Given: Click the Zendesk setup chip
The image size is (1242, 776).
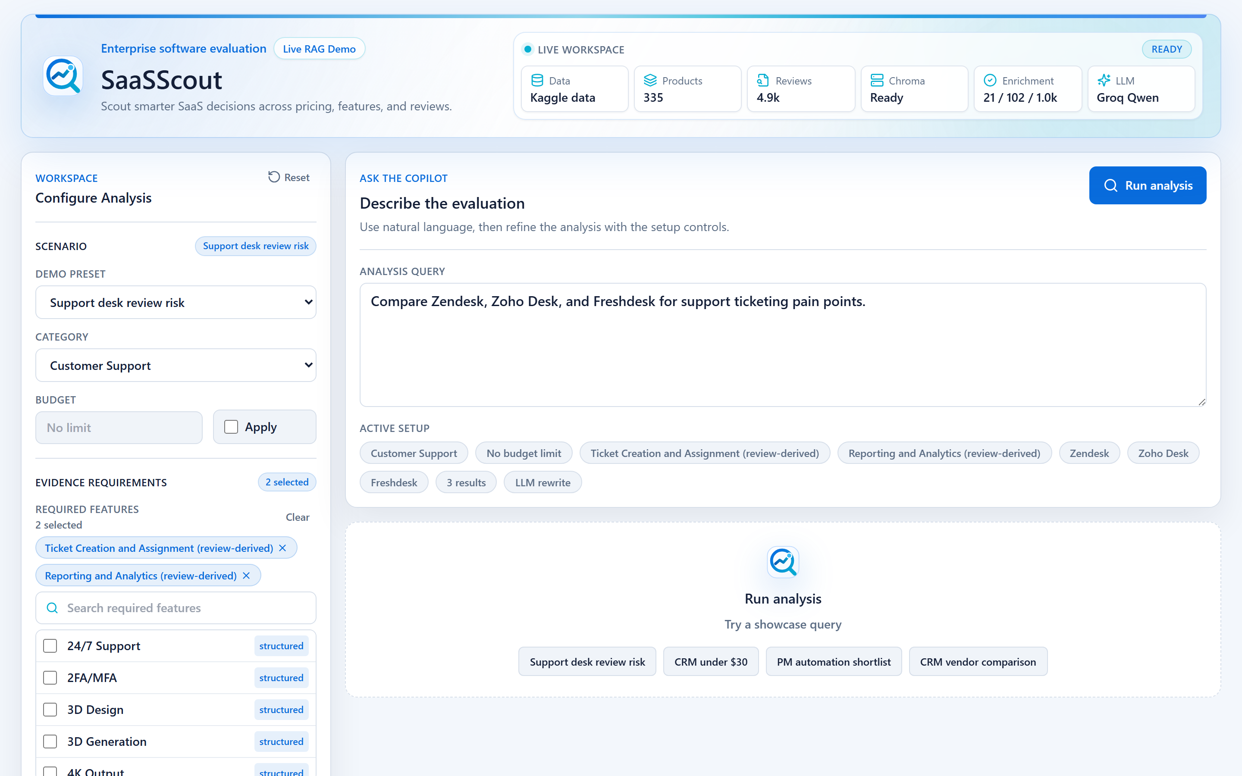Looking at the screenshot, I should [1089, 453].
